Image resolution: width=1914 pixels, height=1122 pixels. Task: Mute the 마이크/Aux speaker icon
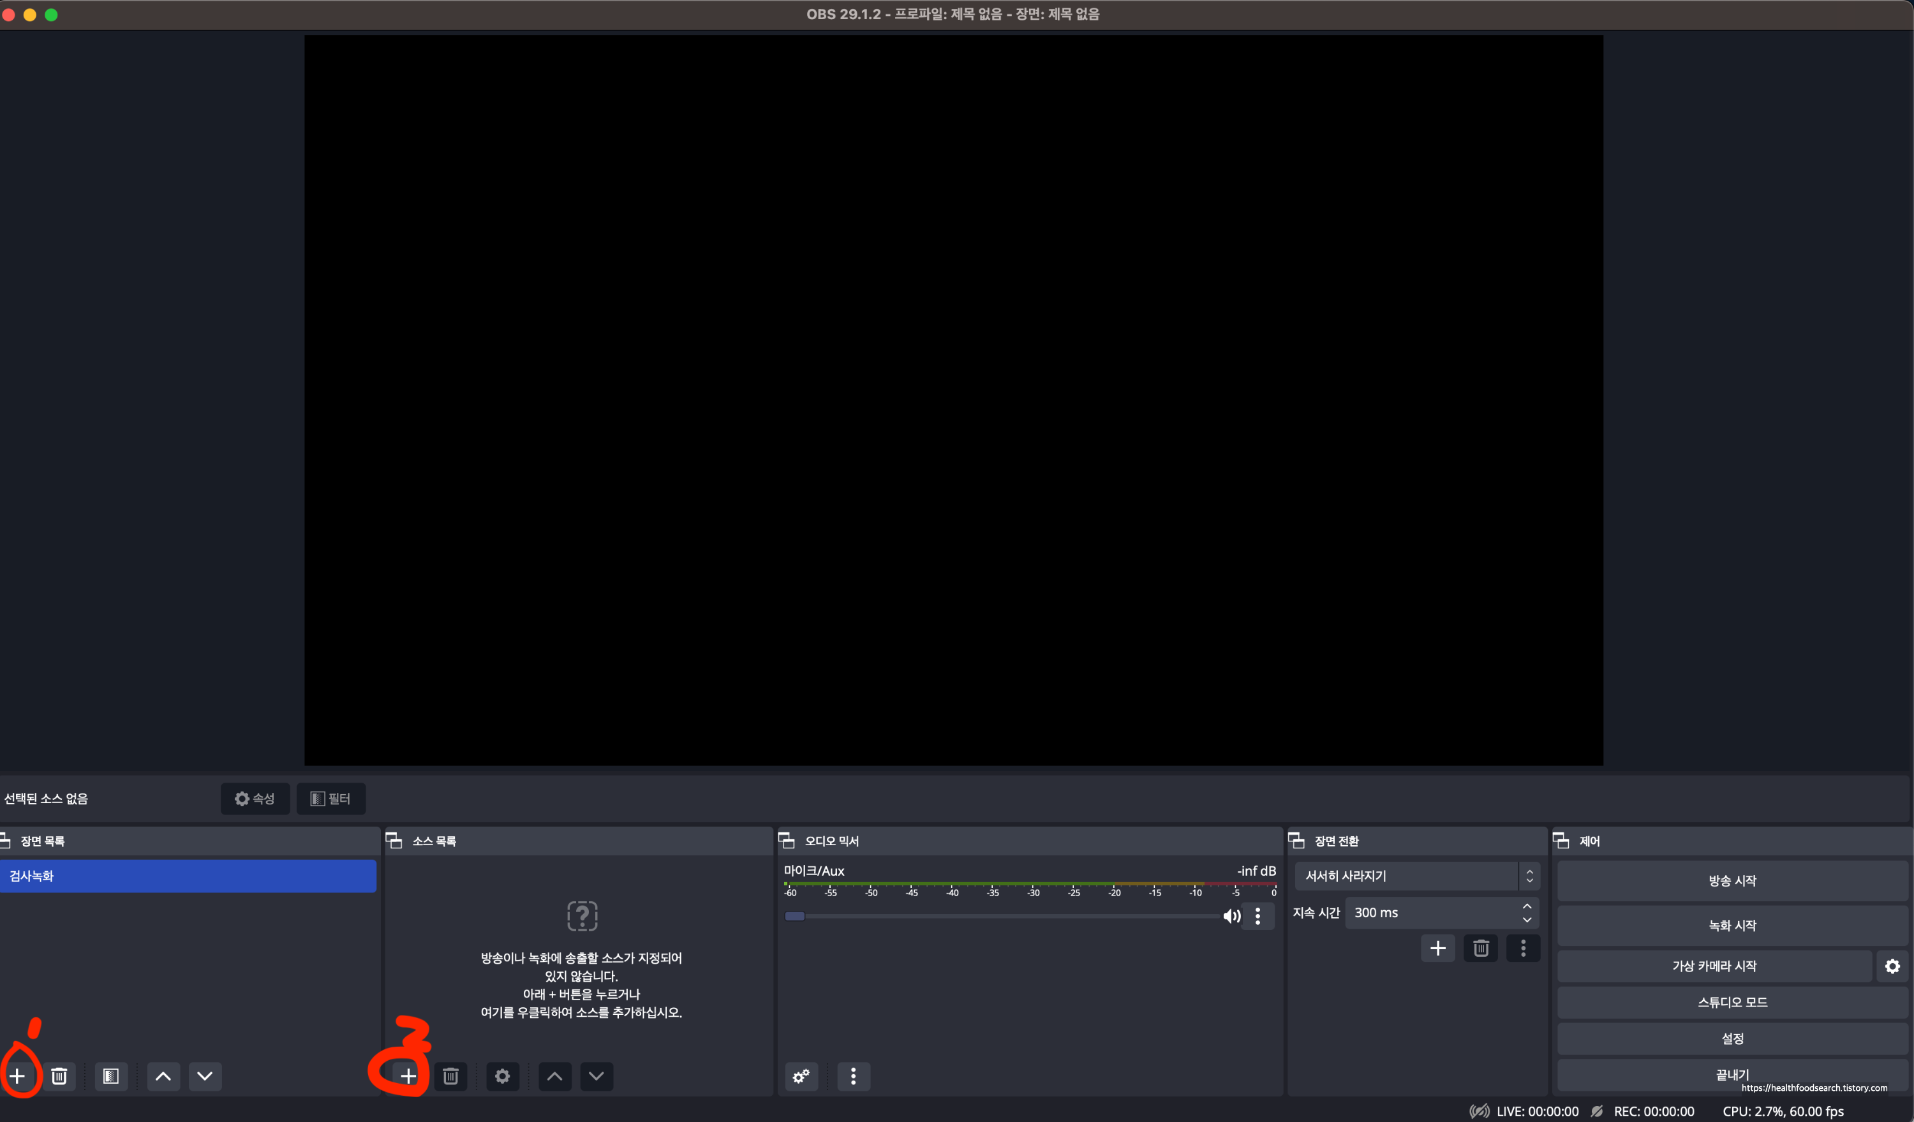[1231, 916]
